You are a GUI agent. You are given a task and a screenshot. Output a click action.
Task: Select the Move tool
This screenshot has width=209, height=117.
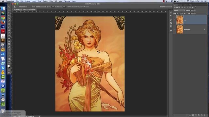pos(9,7)
